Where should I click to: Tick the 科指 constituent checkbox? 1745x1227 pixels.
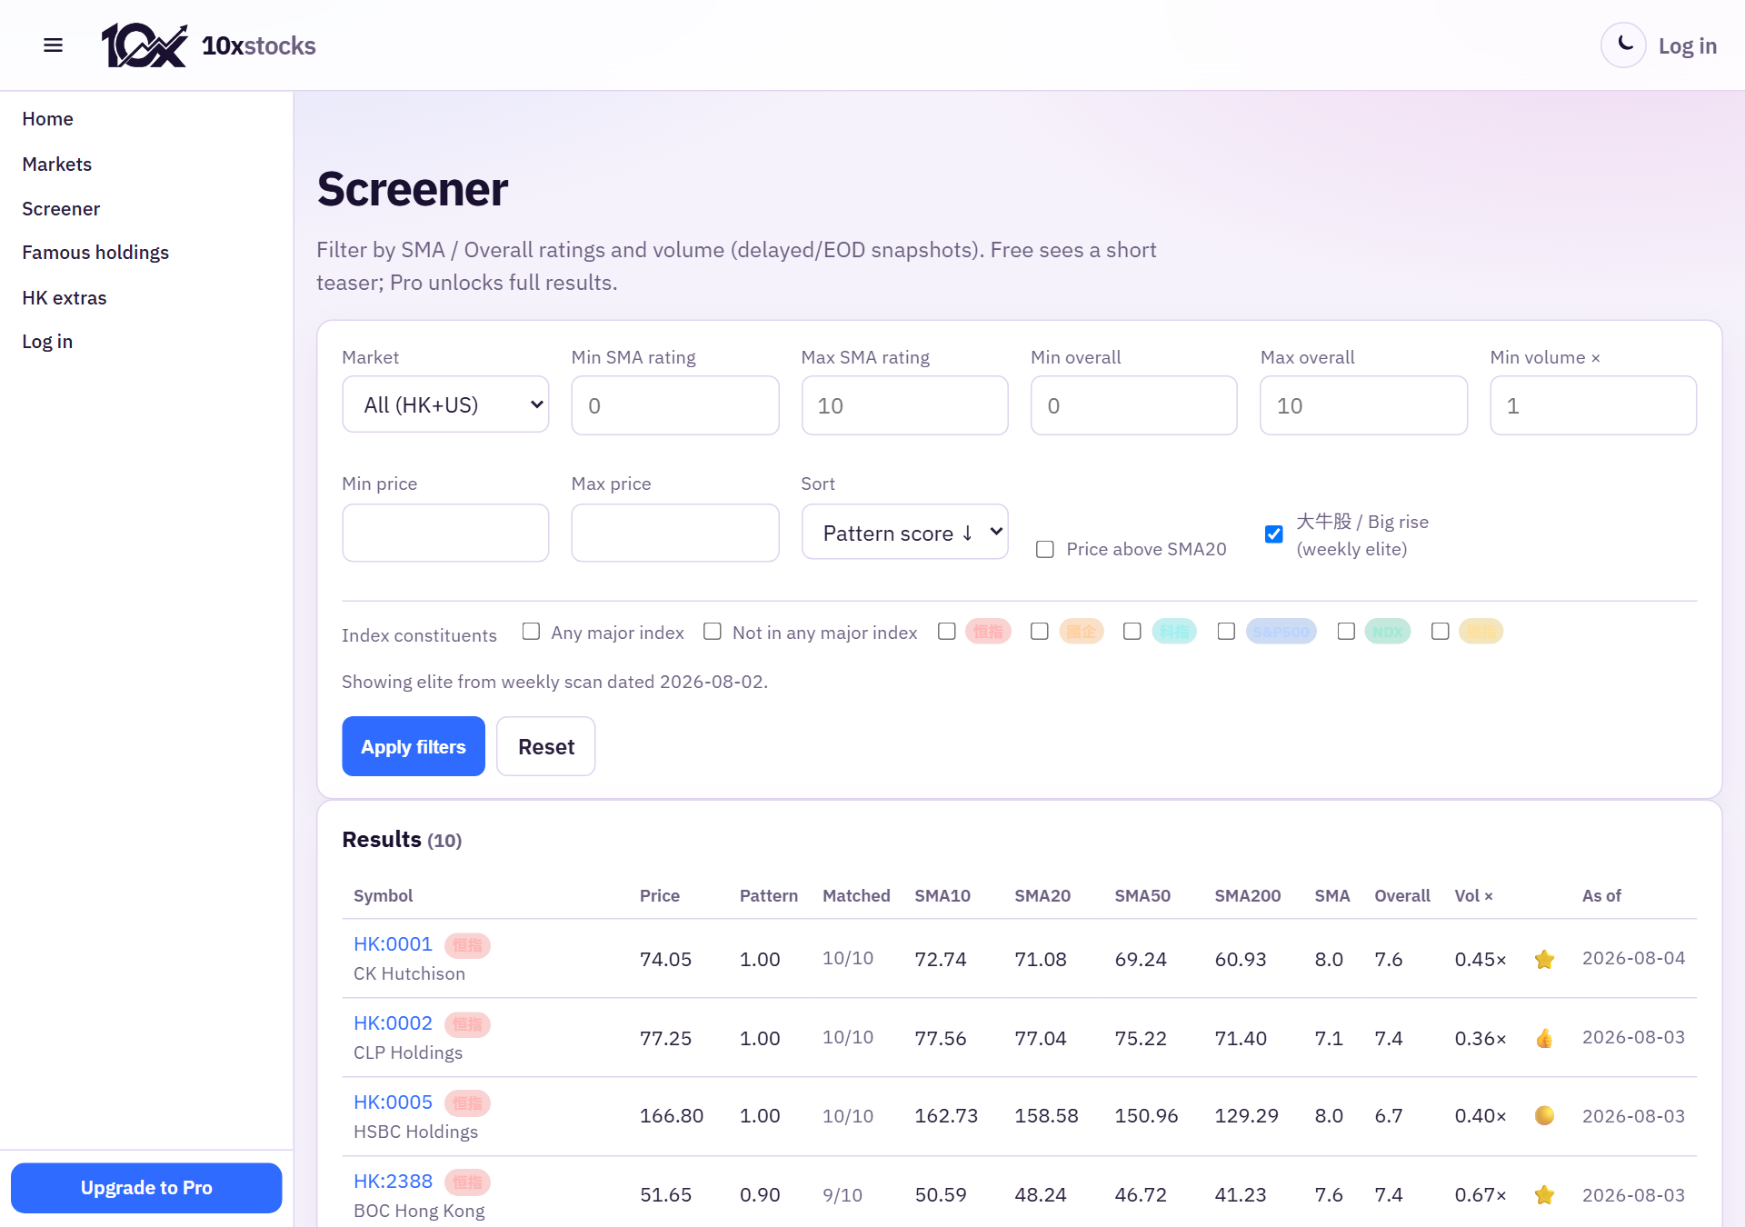[x=1132, y=632]
